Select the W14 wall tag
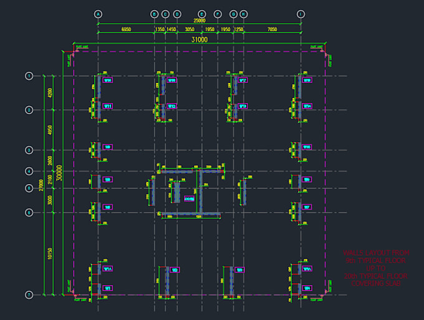Screen dimensions: 424x320 (307, 106)
